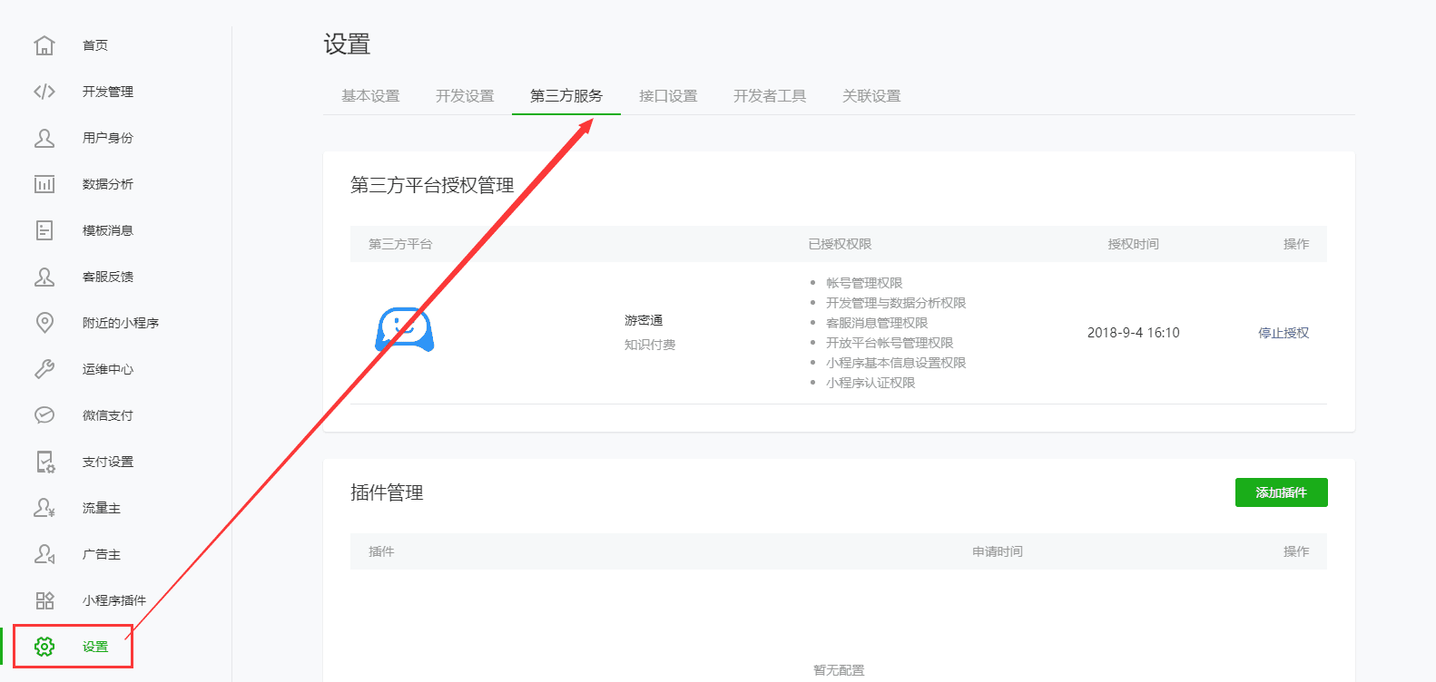Click the 小程序插件 grid icon

(44, 600)
